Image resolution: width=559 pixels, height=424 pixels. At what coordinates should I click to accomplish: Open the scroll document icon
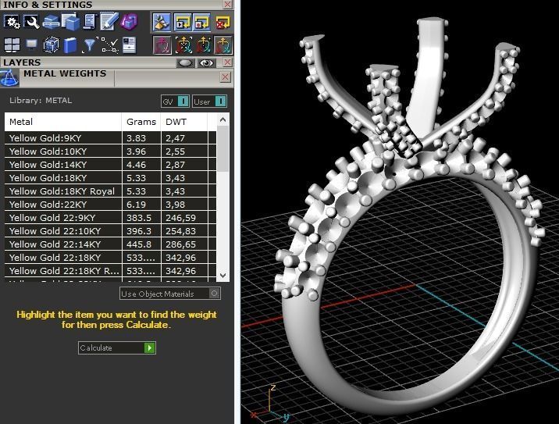point(90,22)
